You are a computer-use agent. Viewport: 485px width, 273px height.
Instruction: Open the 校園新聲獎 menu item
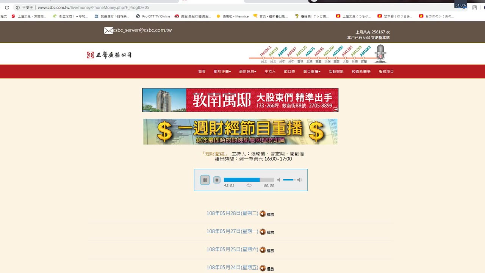coord(361,72)
